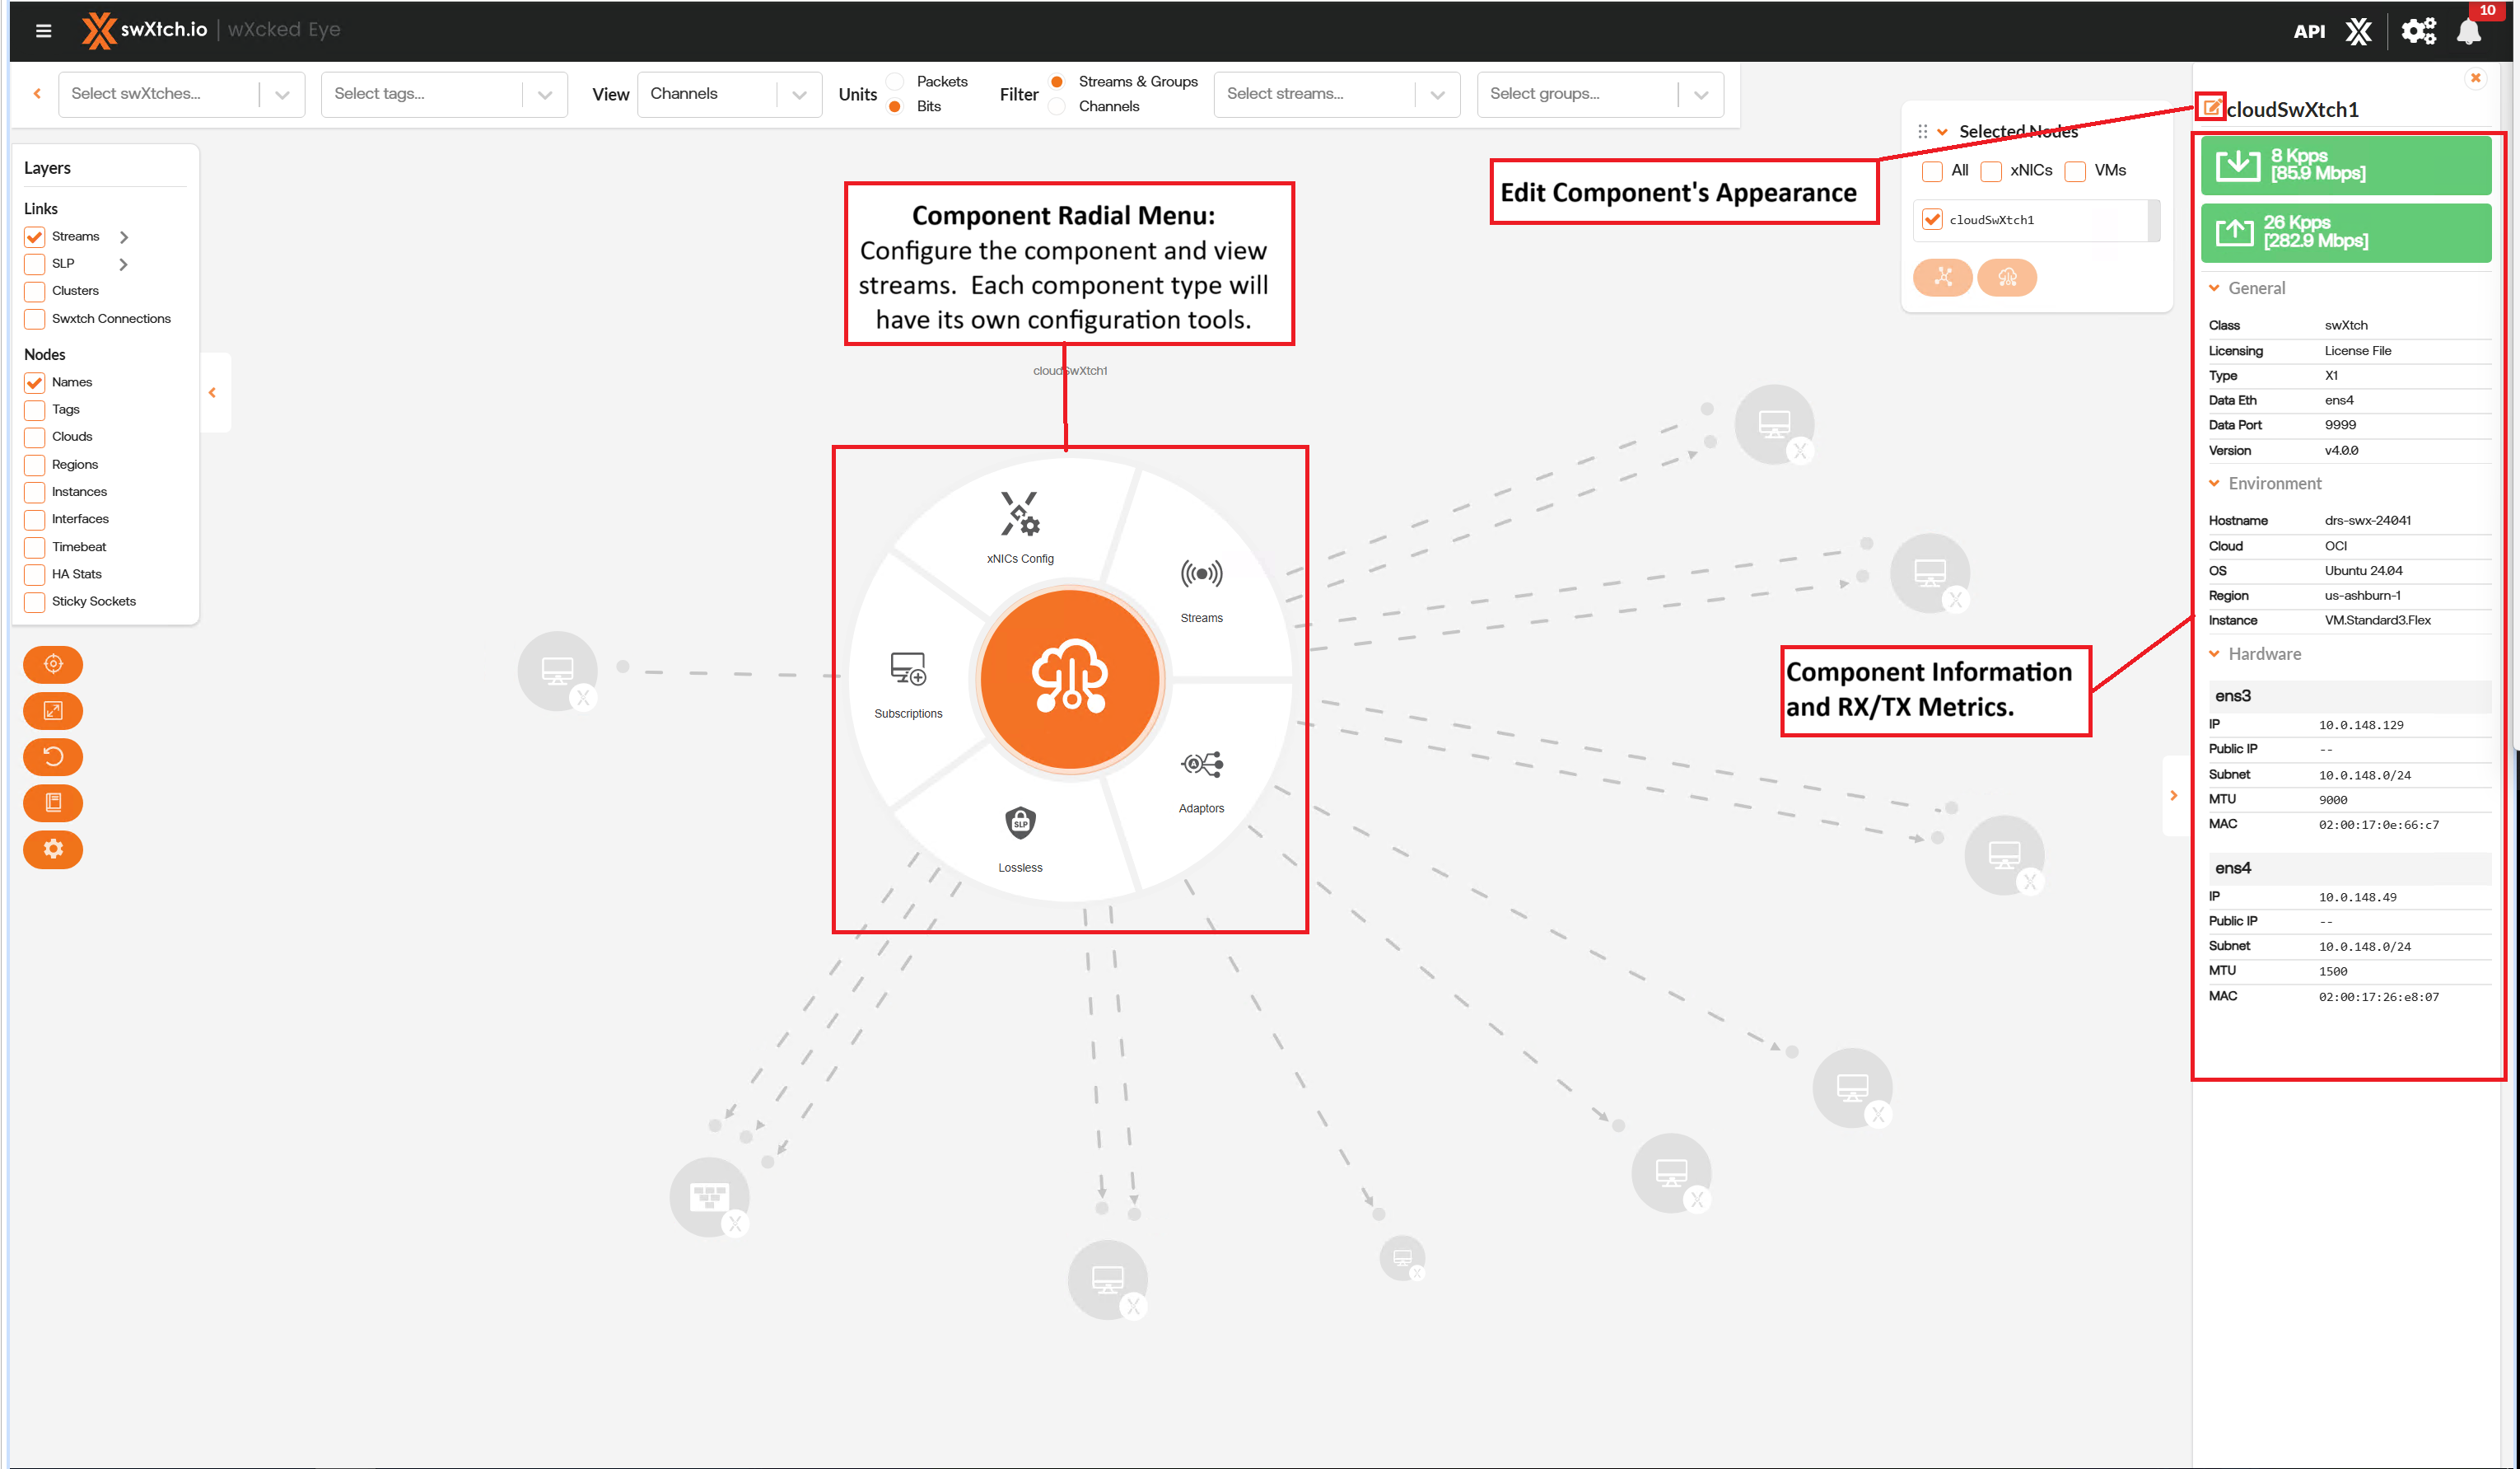Screen dimensions: 2520x1469
Task: Open the View Channels dropdown
Action: [x=728, y=94]
